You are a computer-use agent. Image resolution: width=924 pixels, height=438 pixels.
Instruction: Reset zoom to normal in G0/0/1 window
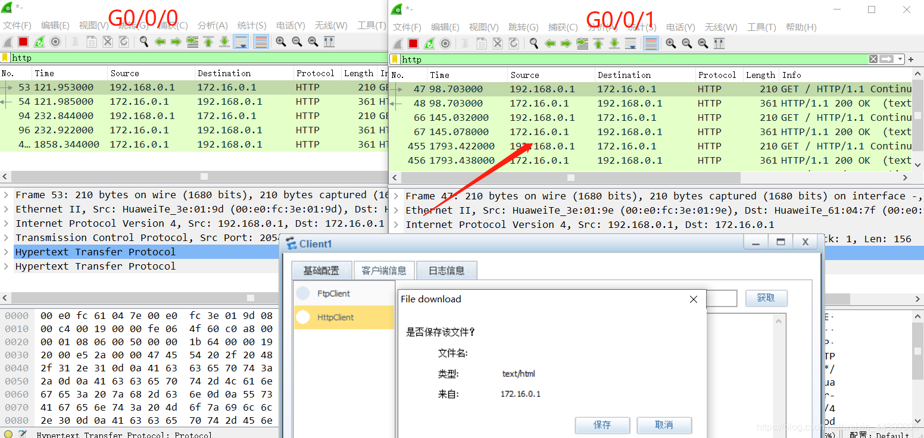pyautogui.click(x=703, y=43)
